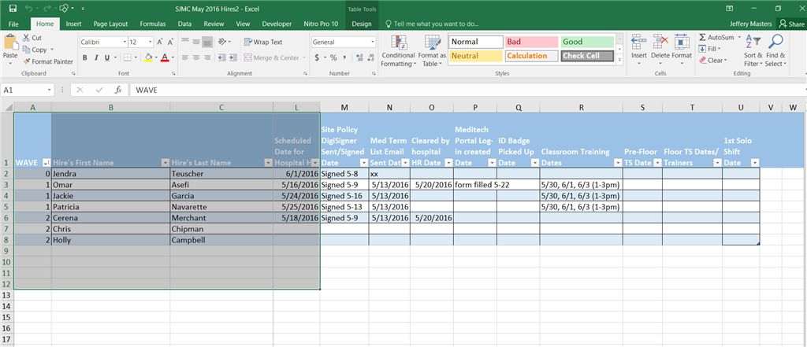The width and height of the screenshot is (807, 347).
Task: Decrease font size with small A
Action: pyautogui.click(x=171, y=42)
